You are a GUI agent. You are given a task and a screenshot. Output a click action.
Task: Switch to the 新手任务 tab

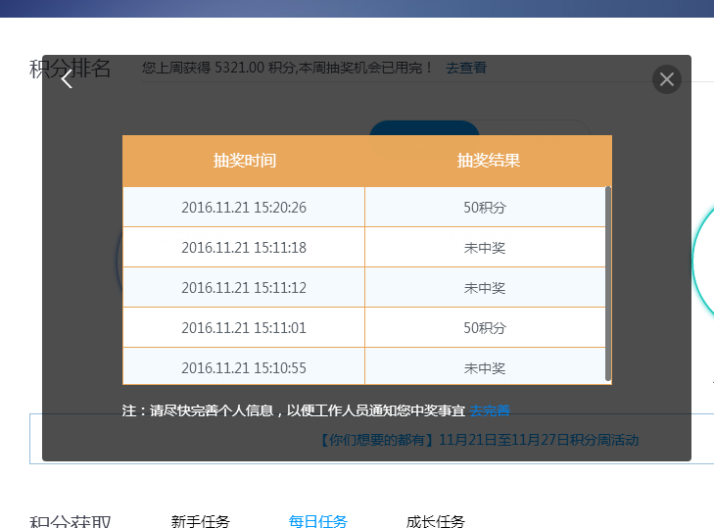pyautogui.click(x=200, y=521)
